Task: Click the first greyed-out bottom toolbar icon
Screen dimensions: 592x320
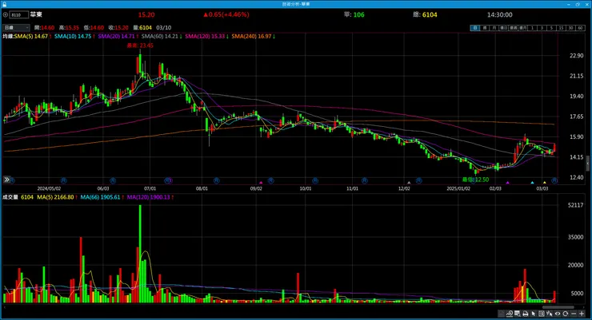Action: tap(502, 314)
